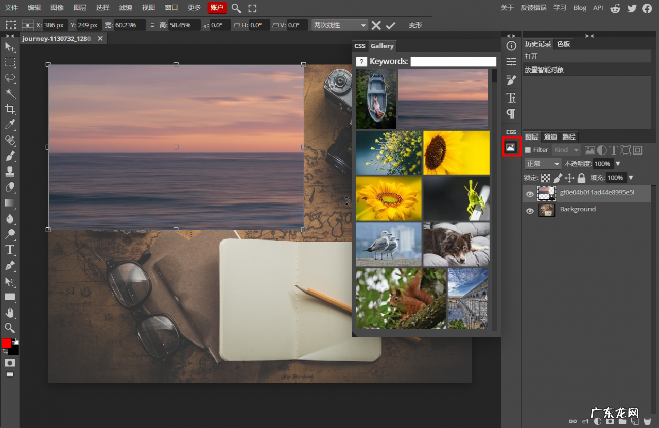
Task: Click the red foreground color swatch
Action: click(x=6, y=343)
